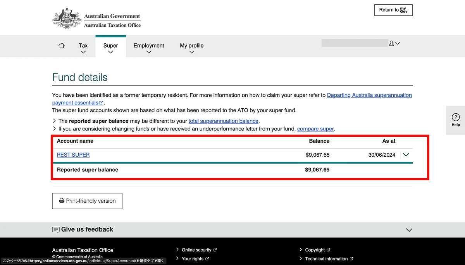The image size is (465, 265).
Task: Click the printer icon in Print-friendly version
Action: (x=62, y=201)
